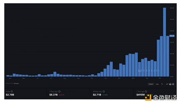Image resolution: width=180 pixels, height=104 pixels.
Task: Click the tallest March bar in chart
Action: (x=165, y=42)
